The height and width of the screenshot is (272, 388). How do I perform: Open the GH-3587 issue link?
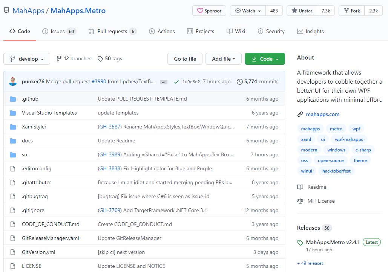click(x=110, y=127)
